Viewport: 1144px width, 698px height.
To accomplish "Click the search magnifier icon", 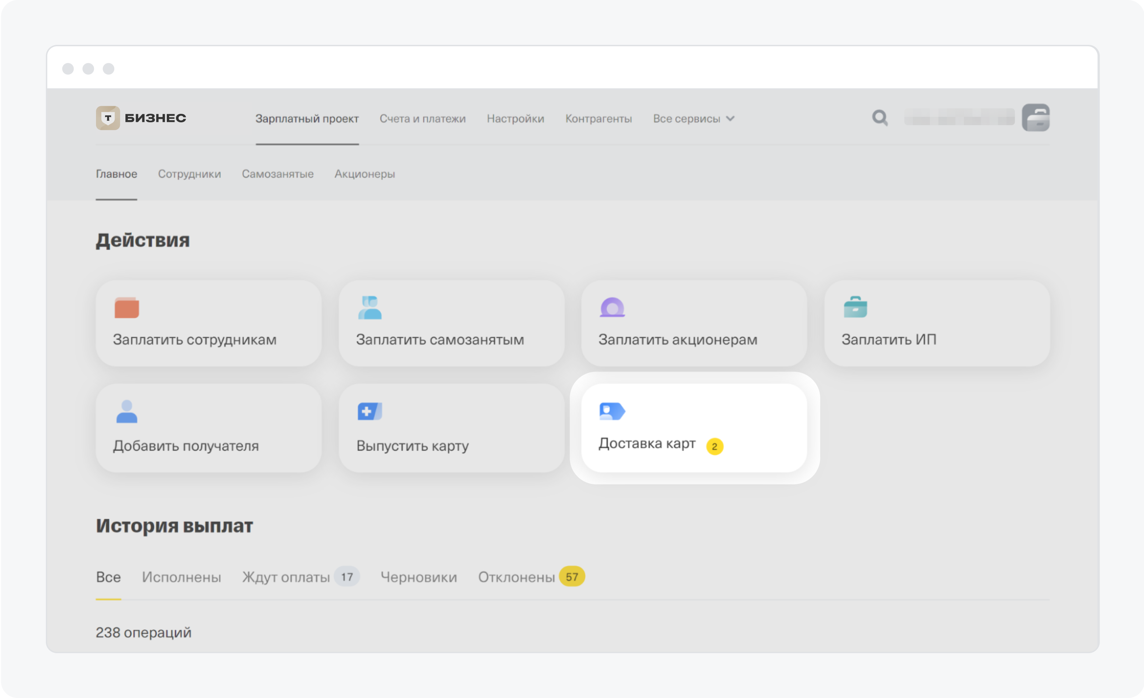I will coord(879,118).
